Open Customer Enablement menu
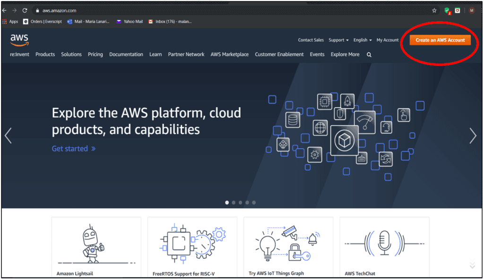Image resolution: width=484 pixels, height=279 pixels. pos(279,54)
